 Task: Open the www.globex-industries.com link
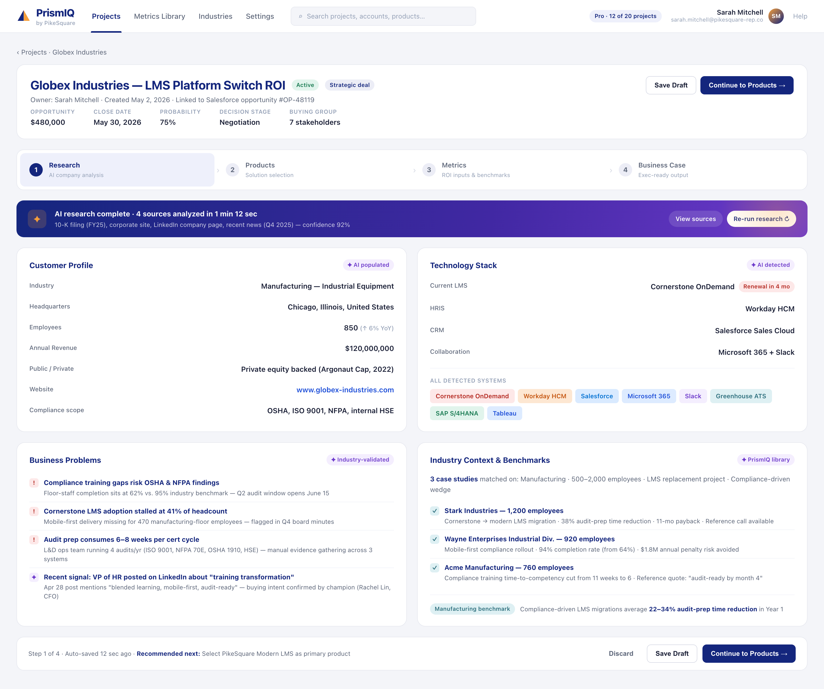pos(345,390)
